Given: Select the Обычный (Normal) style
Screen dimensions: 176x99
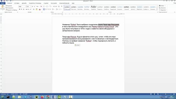Looking at the screenshot, I should 67,8.
